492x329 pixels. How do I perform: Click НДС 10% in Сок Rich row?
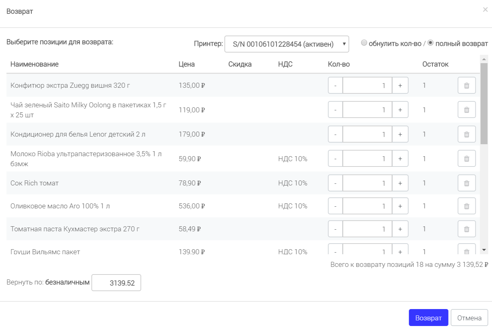pyautogui.click(x=293, y=183)
